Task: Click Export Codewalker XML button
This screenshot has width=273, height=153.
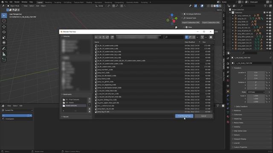Action: coord(211,23)
